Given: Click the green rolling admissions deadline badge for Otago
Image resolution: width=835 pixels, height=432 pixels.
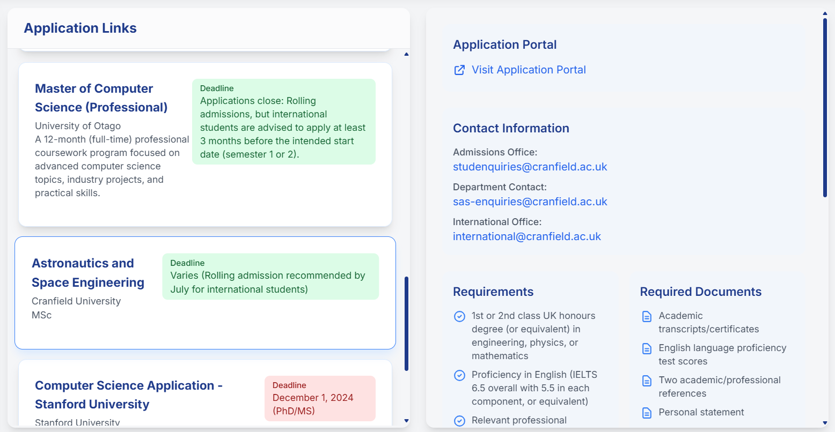Looking at the screenshot, I should coord(284,122).
